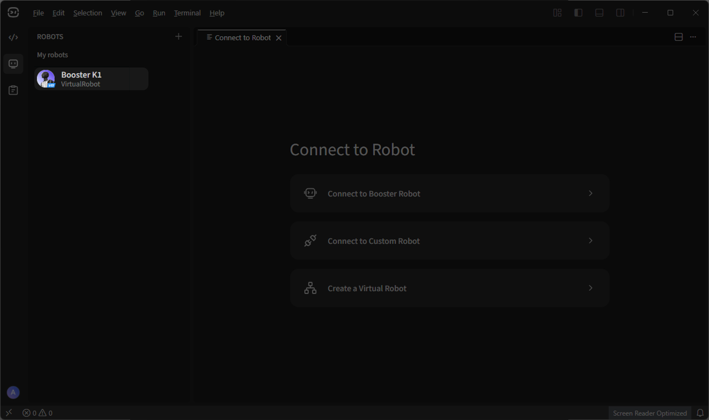This screenshot has width=709, height=420.
Task: Open editor more actions ellipsis
Action: pos(693,37)
